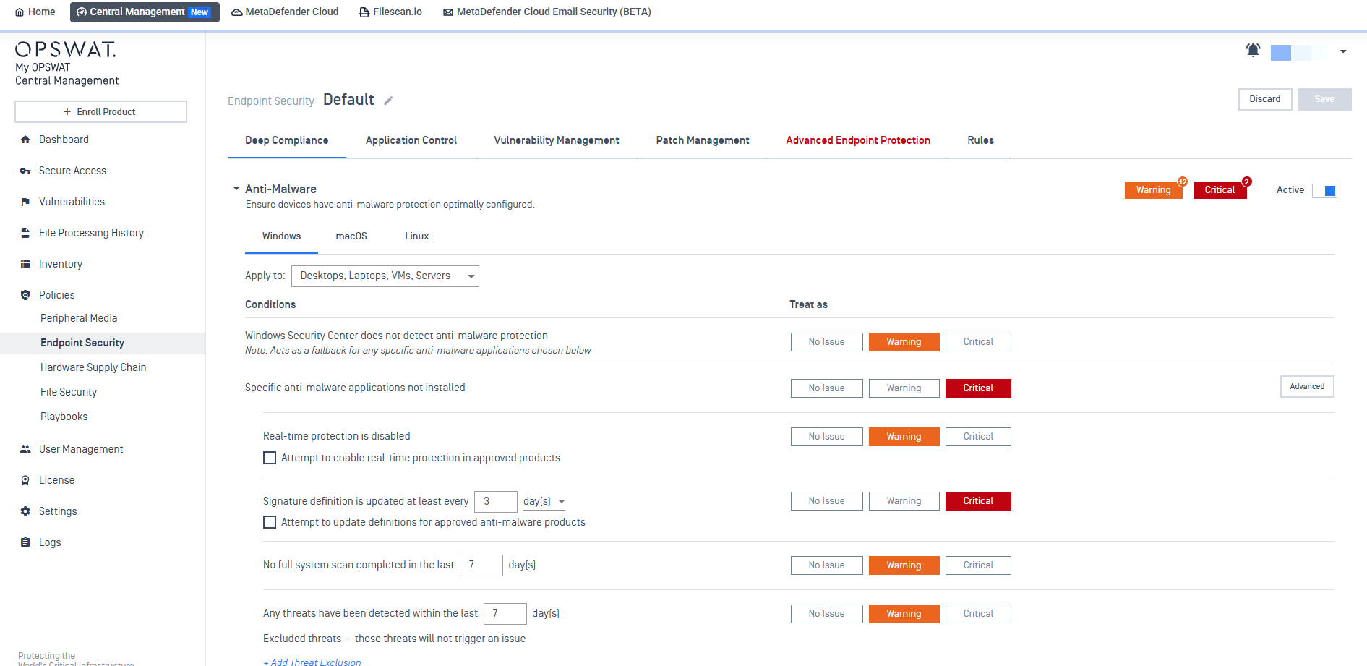Click the full system scan days input field

tap(481, 565)
